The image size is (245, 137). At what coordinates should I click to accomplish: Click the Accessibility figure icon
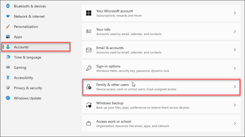coord(8,77)
